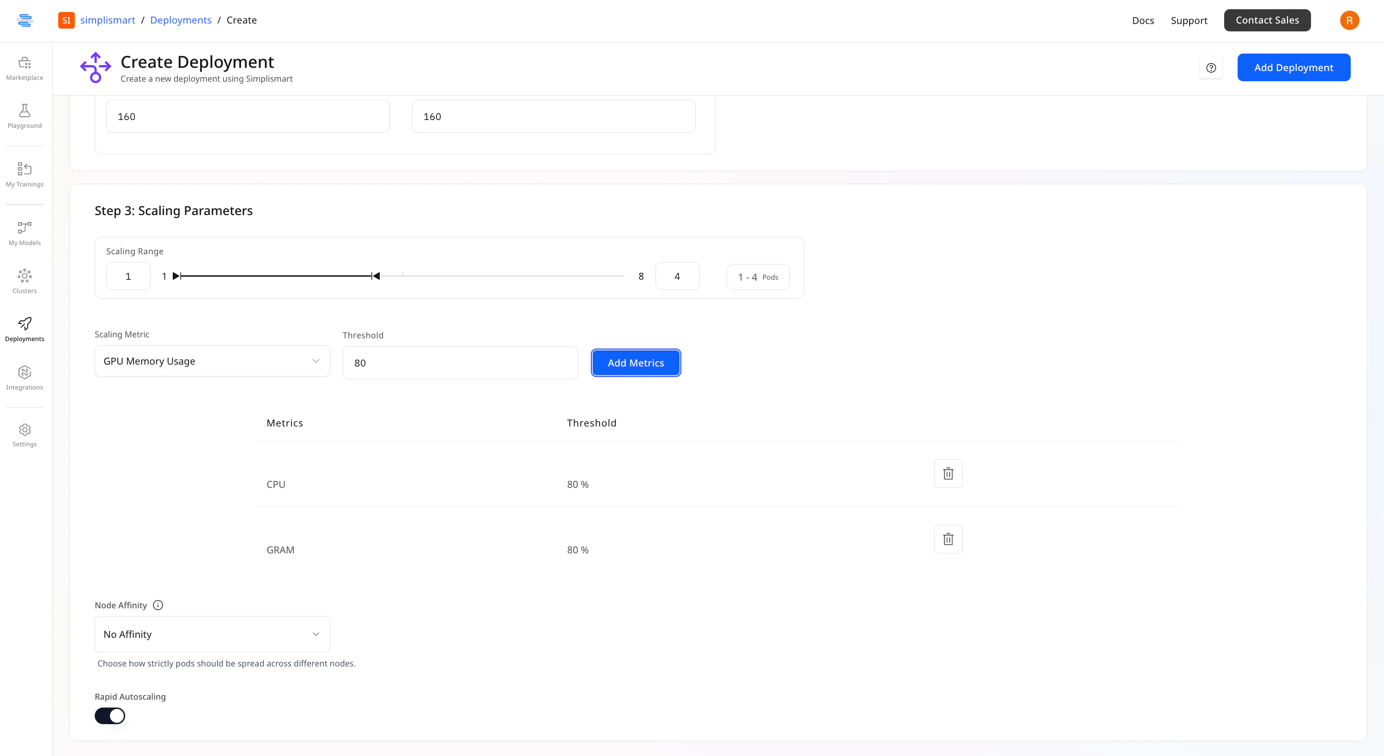Select the Deployments rocket icon
This screenshot has height=756, width=1384.
[x=25, y=324]
